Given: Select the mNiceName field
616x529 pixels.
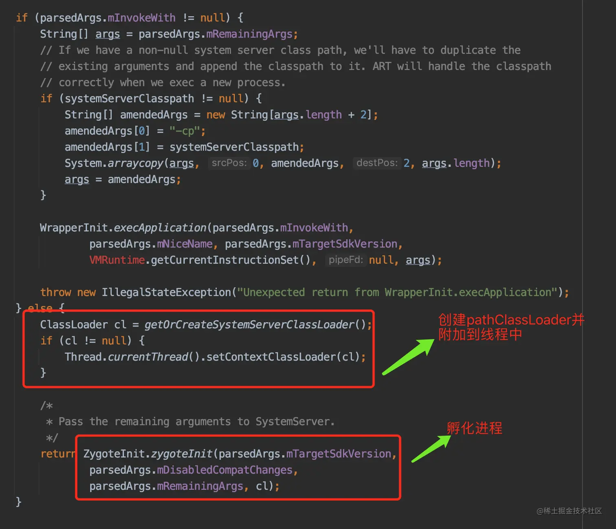Looking at the screenshot, I should [185, 244].
